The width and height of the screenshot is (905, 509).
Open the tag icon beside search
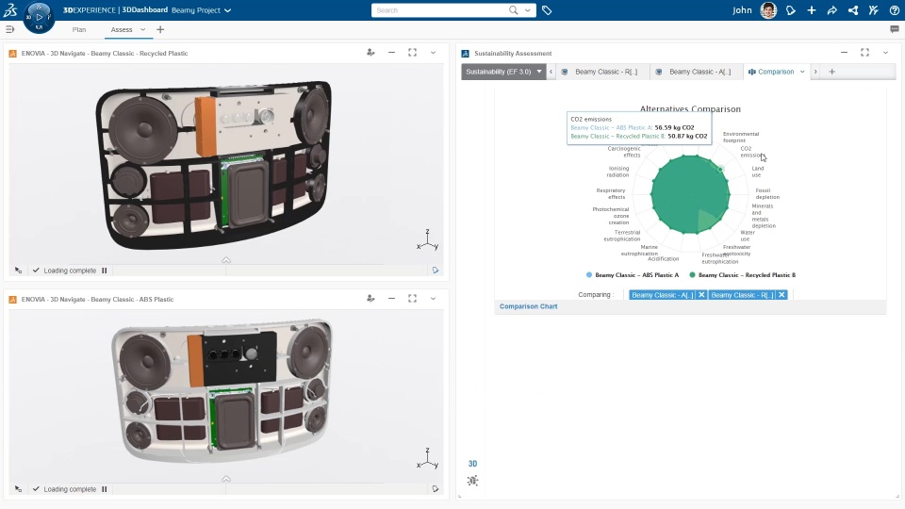point(547,10)
